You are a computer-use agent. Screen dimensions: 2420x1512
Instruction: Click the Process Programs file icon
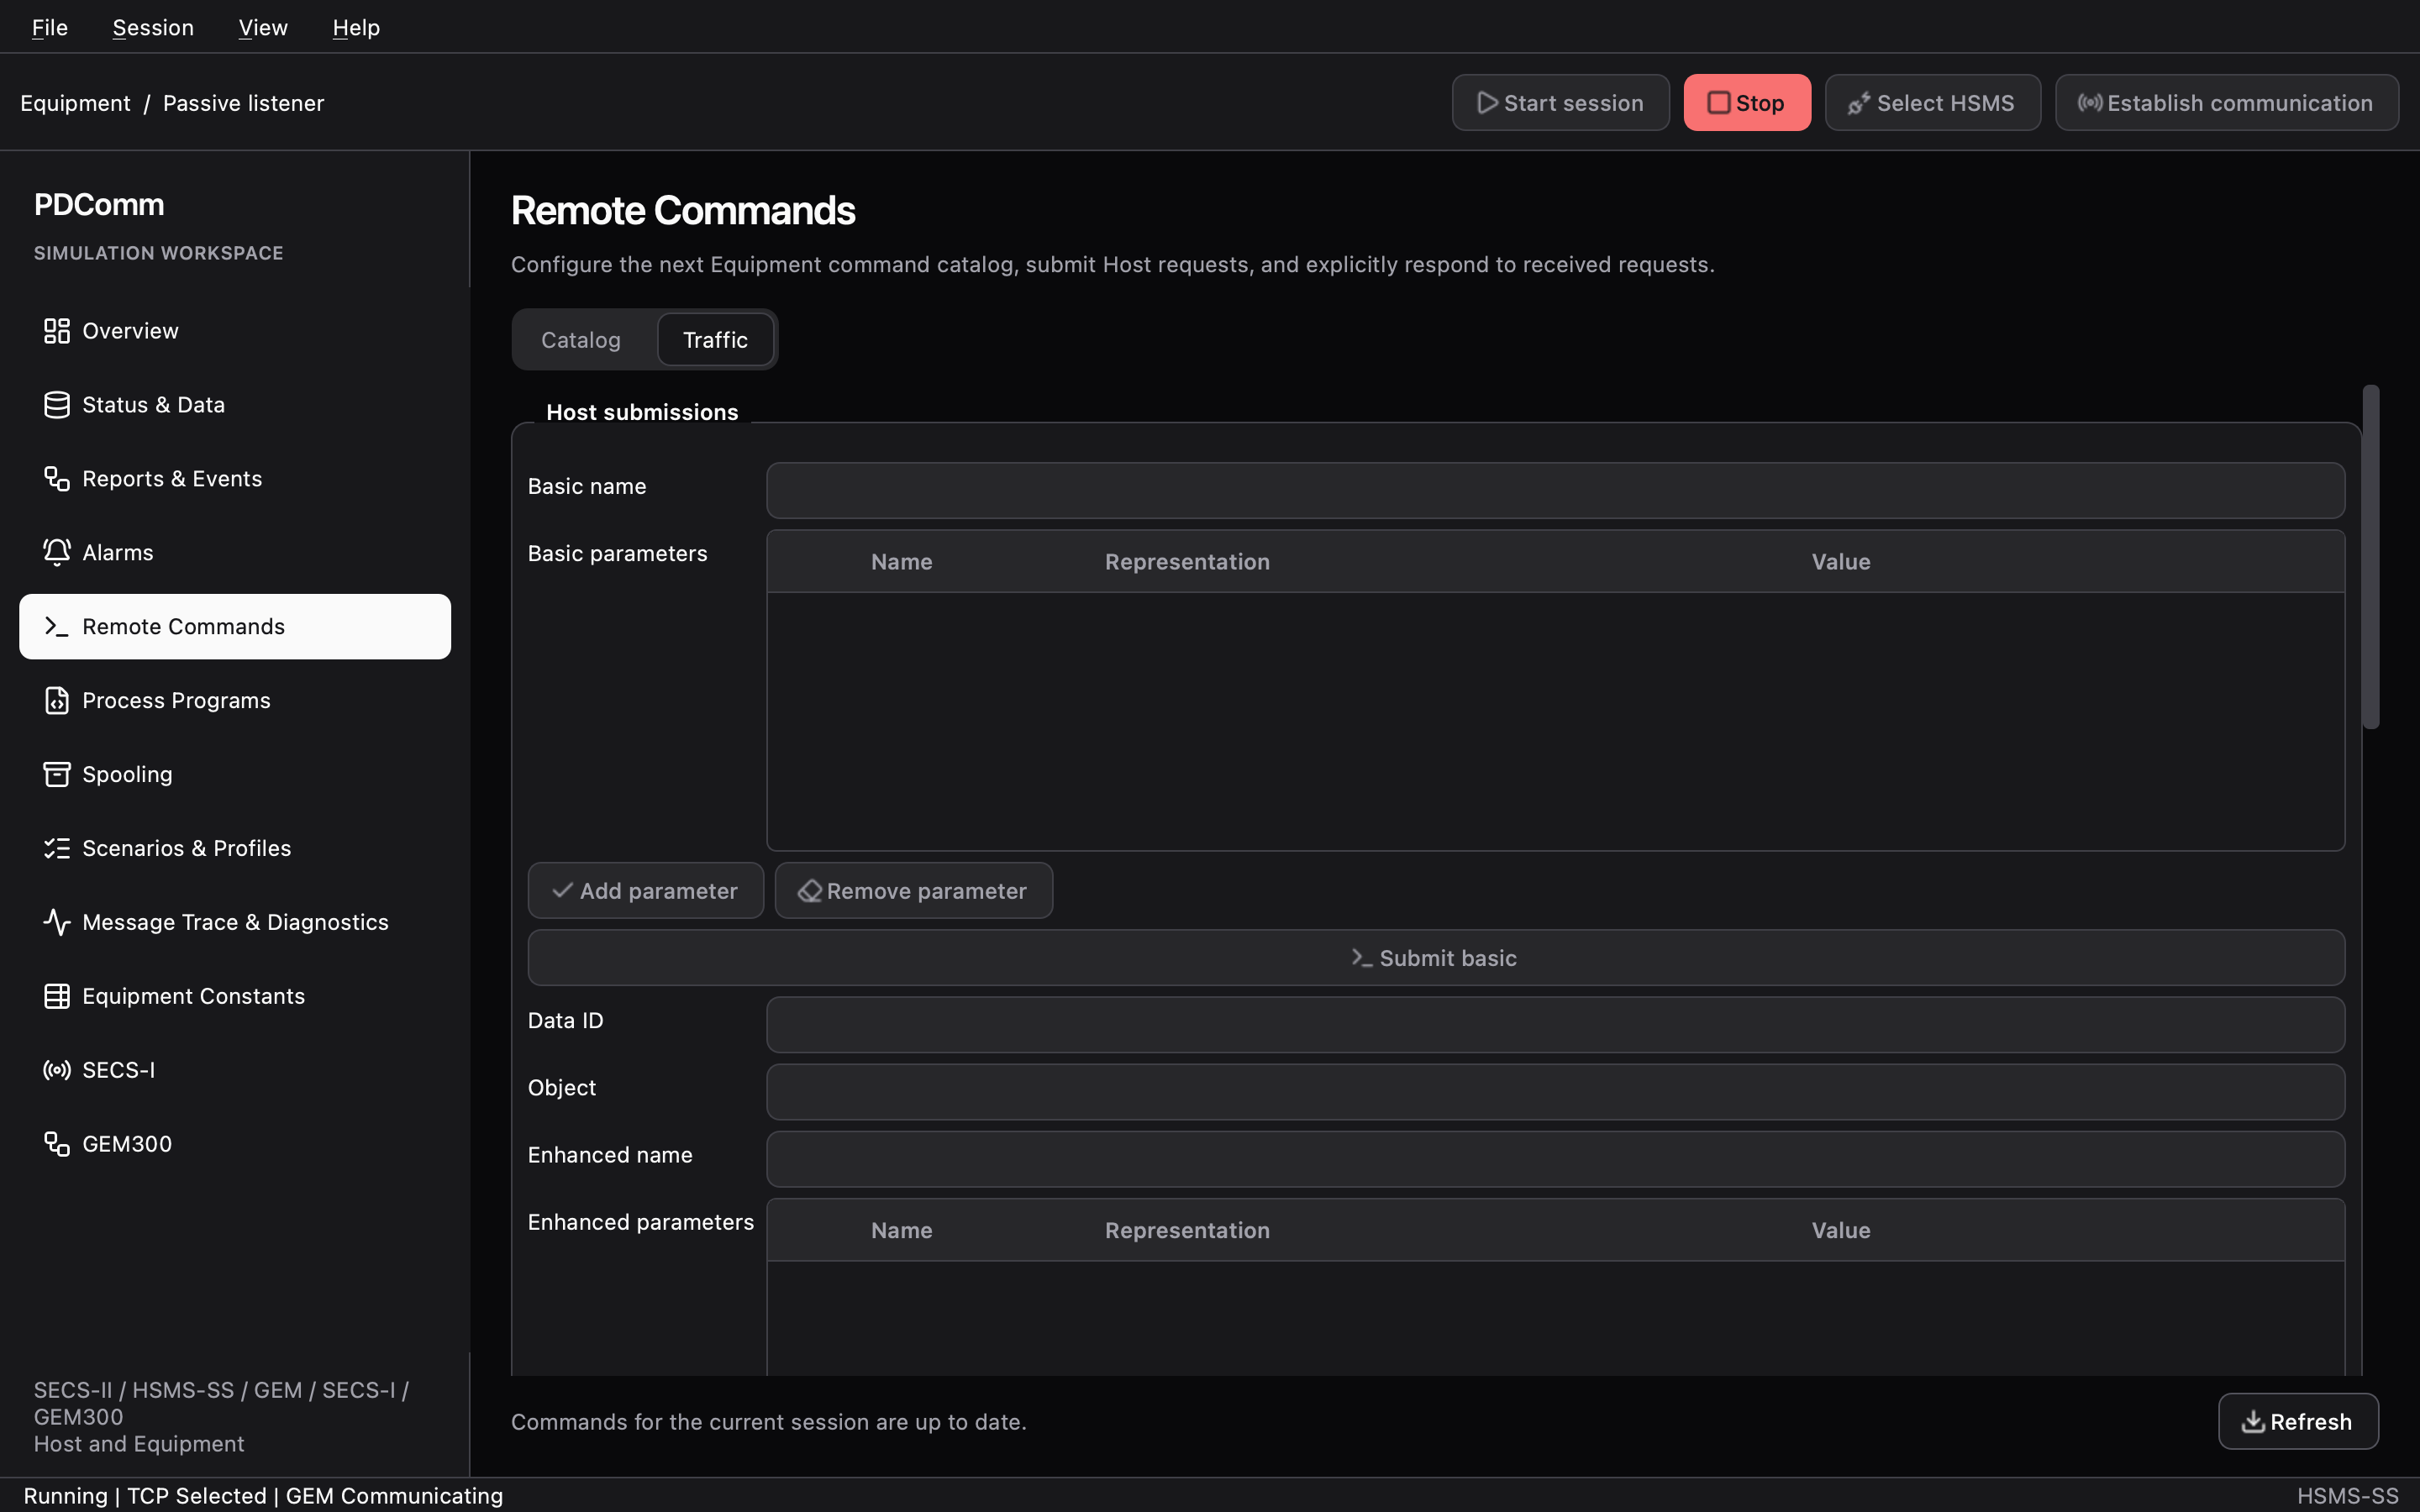tap(57, 701)
